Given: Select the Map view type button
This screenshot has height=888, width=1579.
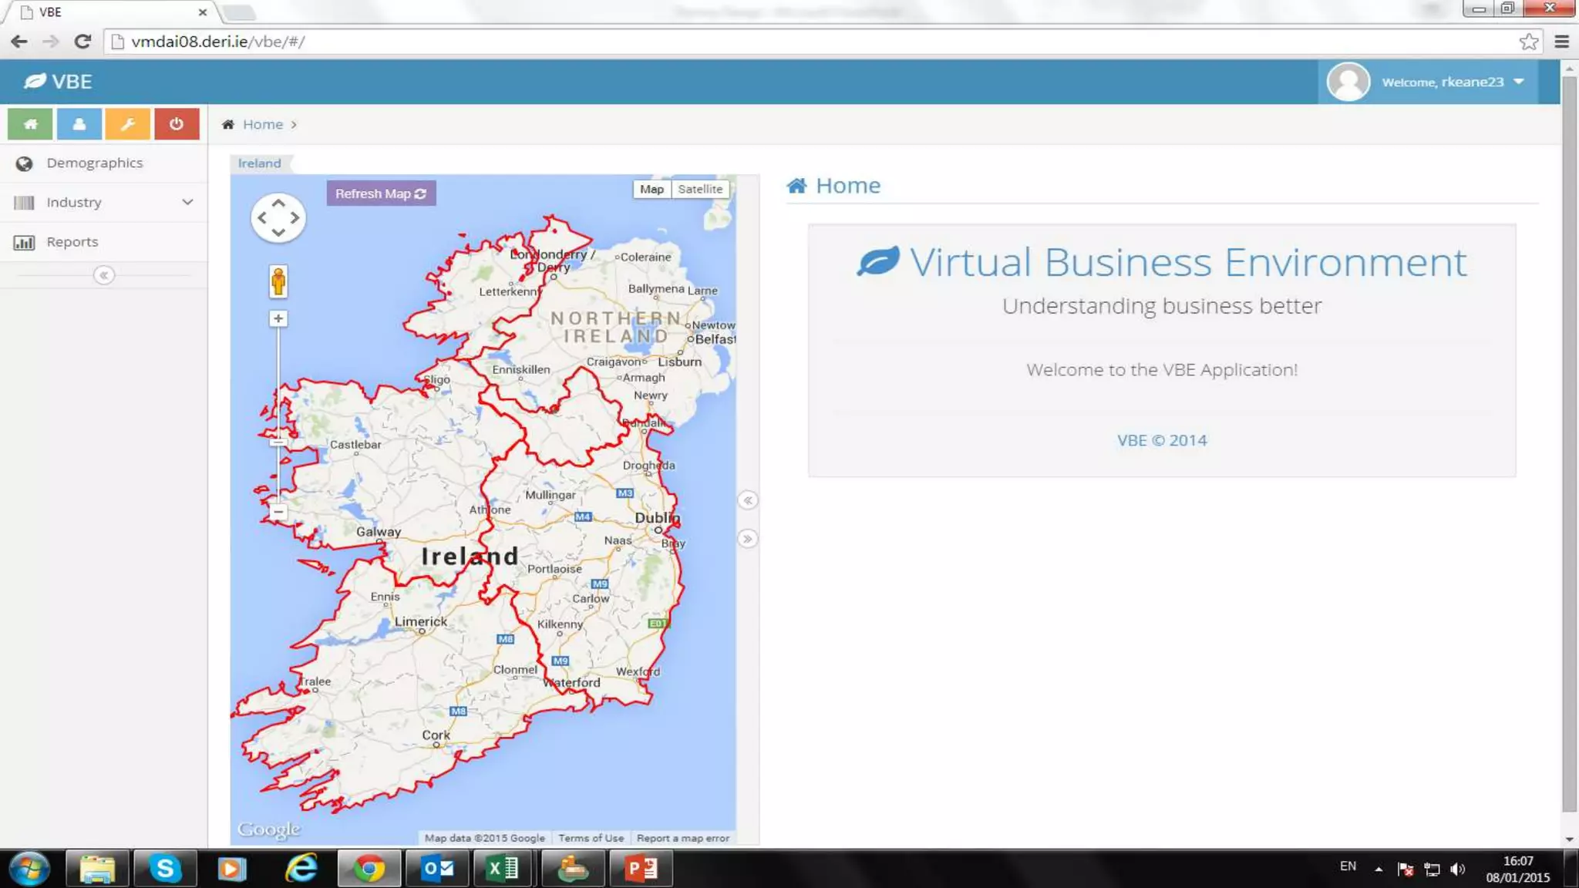Looking at the screenshot, I should click(x=651, y=189).
